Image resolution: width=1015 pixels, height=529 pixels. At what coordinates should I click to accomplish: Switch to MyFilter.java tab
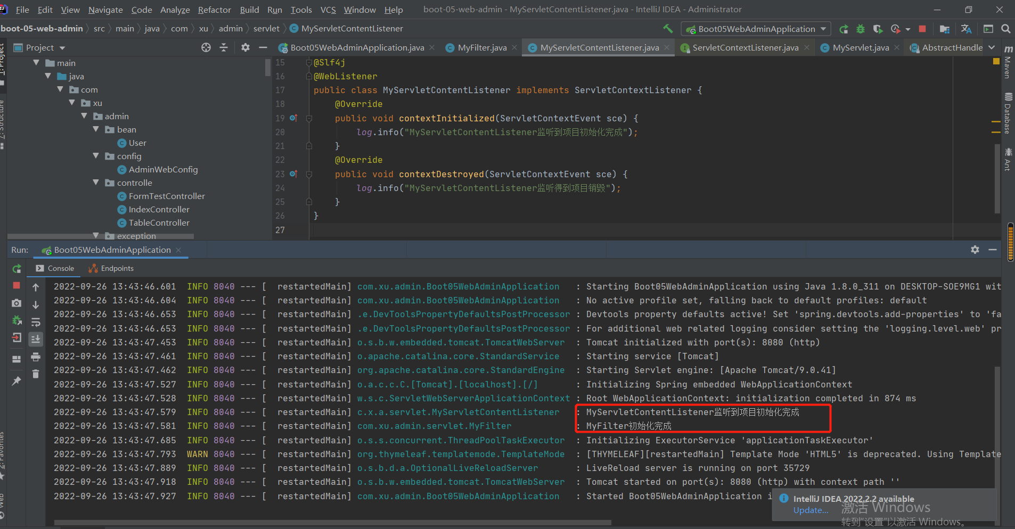tap(482, 47)
